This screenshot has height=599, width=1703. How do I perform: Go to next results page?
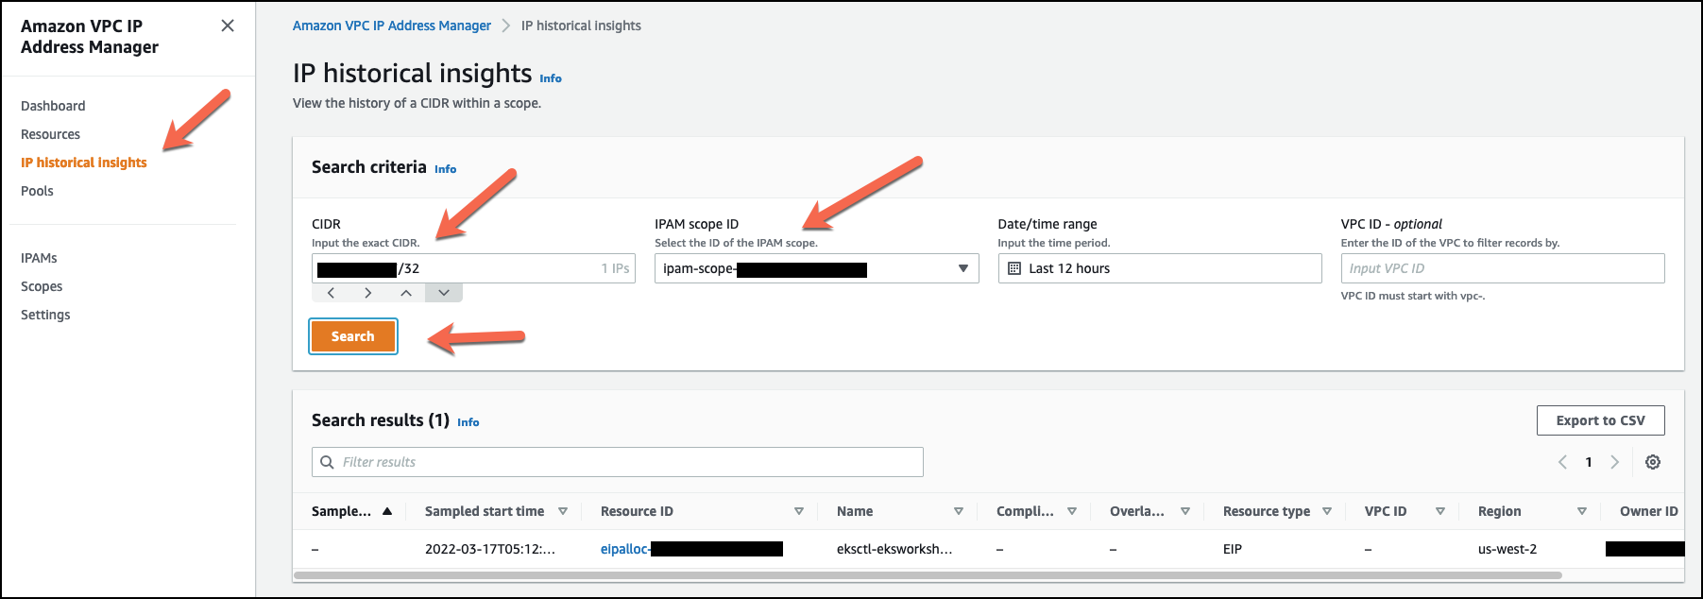1615,462
